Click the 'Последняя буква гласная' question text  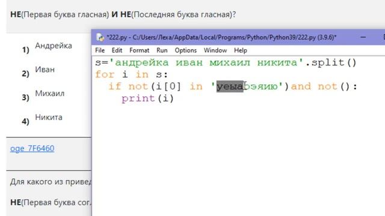182,14
